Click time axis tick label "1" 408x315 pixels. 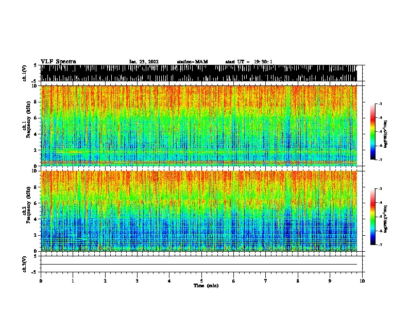73,281
